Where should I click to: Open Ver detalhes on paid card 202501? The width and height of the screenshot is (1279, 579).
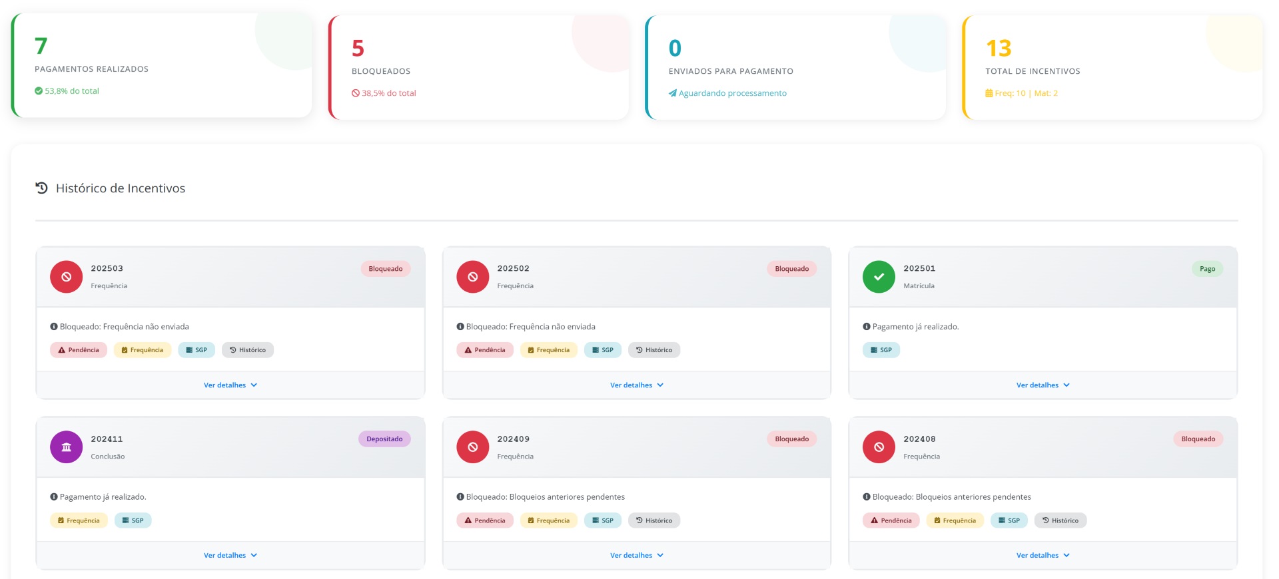tap(1043, 385)
